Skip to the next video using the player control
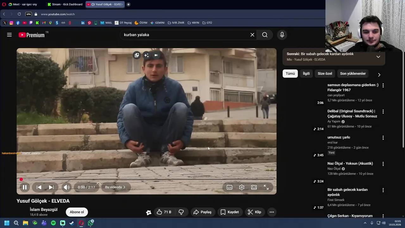 tap(51, 187)
